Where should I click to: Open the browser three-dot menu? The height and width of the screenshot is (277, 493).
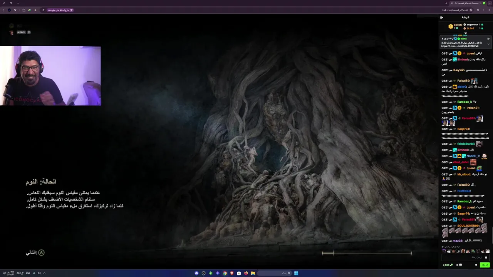pyautogui.click(x=3, y=10)
